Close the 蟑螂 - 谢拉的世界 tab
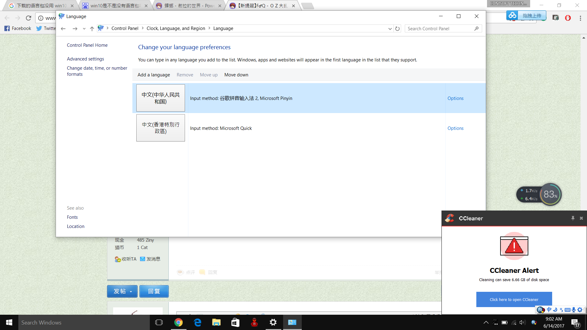The height and width of the screenshot is (330, 587). click(220, 6)
